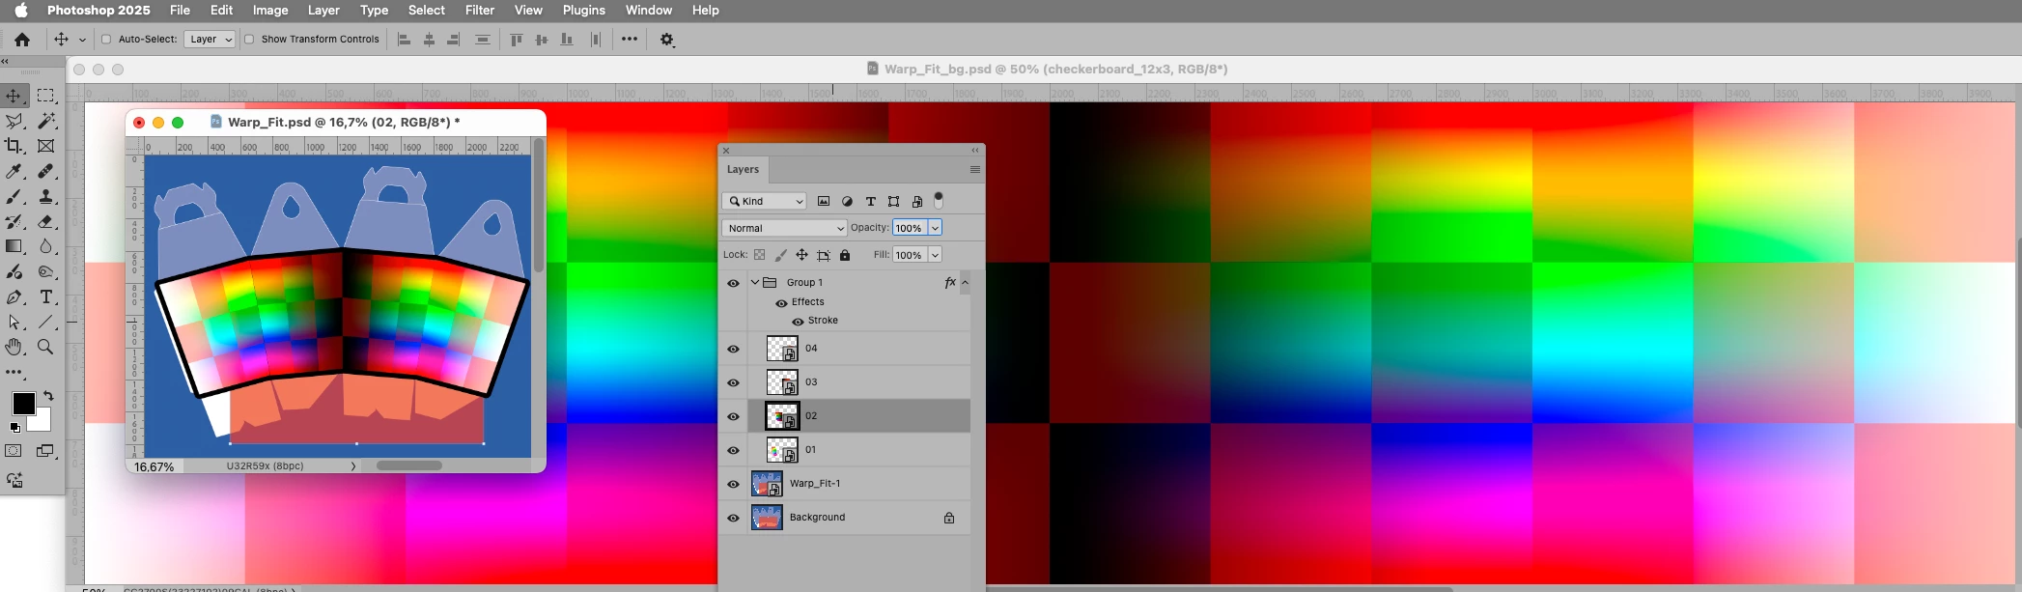Open the options bar gear settings
The height and width of the screenshot is (592, 2022).
coord(667,40)
